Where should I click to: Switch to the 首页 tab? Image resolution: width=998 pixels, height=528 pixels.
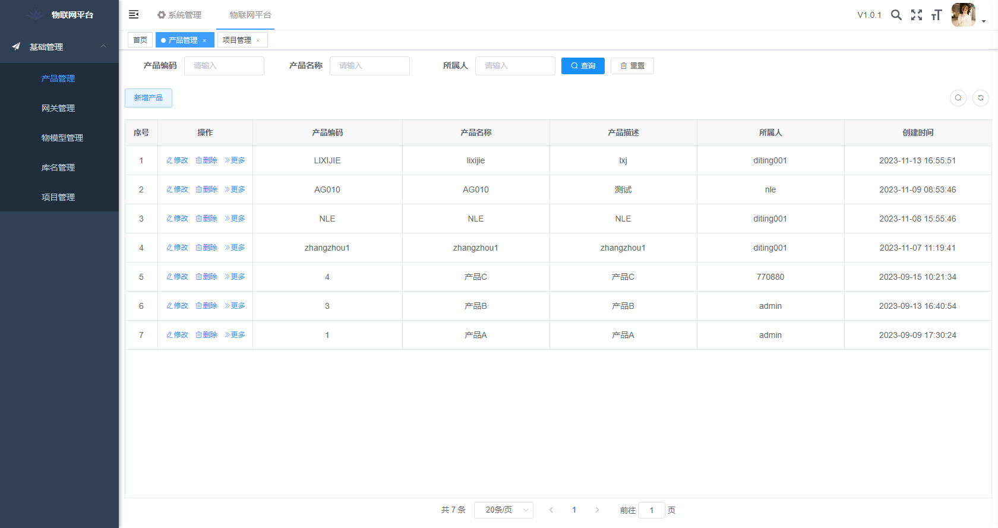click(x=140, y=40)
